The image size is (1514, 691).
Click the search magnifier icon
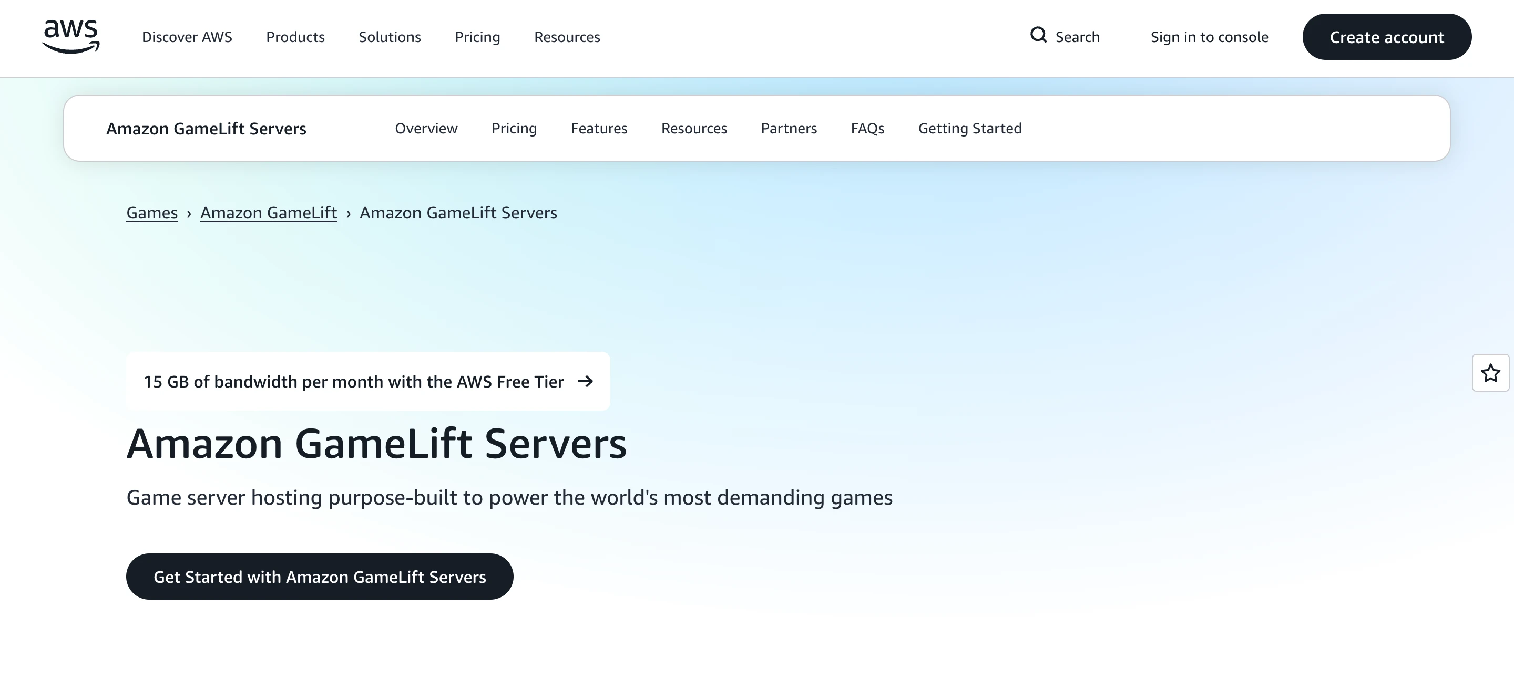click(1039, 35)
